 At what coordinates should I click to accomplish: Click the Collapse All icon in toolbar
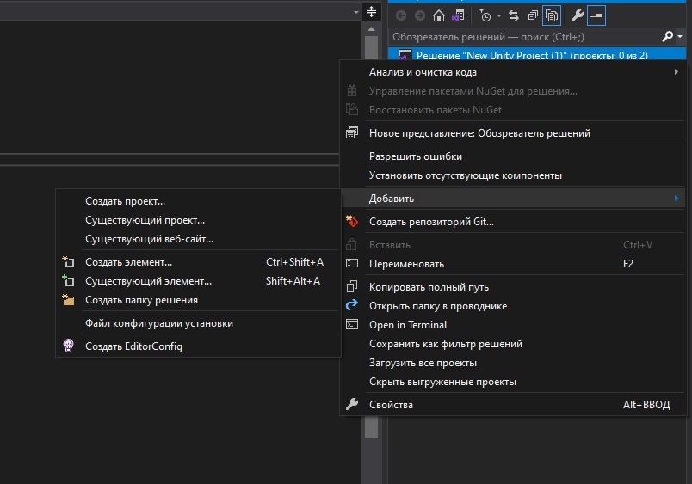click(x=533, y=15)
